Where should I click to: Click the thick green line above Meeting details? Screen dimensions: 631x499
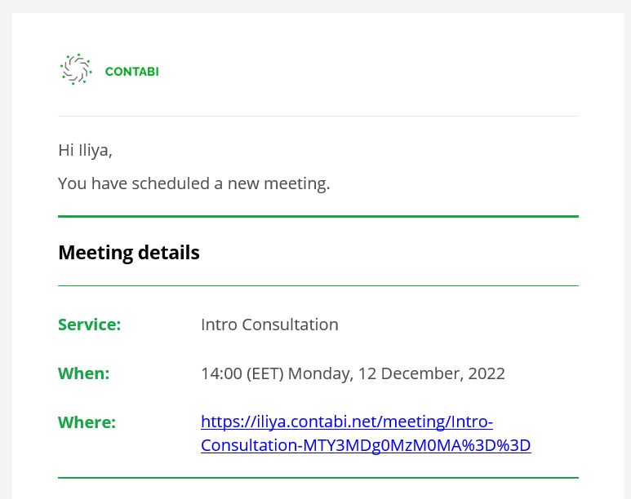tap(318, 216)
